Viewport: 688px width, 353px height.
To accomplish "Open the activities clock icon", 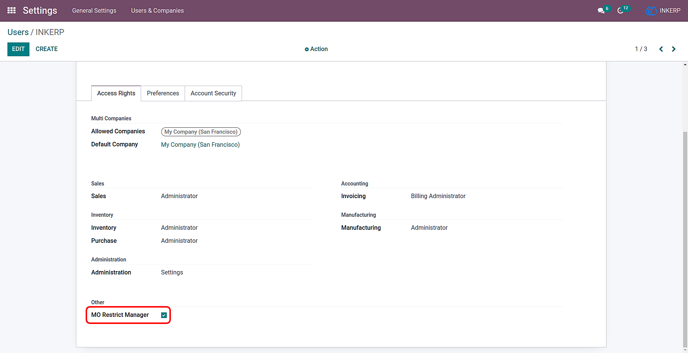I will pyautogui.click(x=620, y=11).
